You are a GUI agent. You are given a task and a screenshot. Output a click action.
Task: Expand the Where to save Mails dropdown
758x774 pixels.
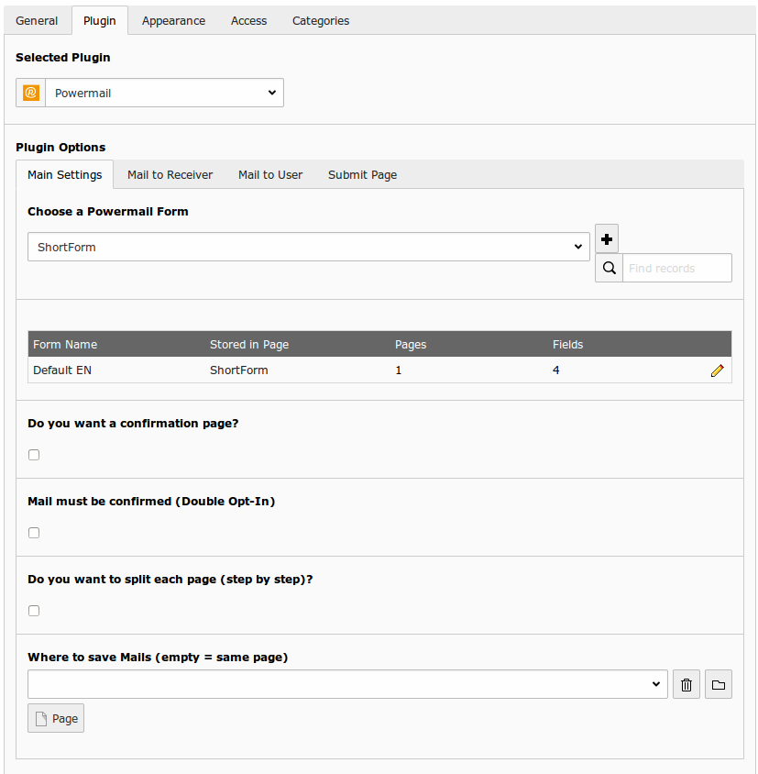[x=346, y=683]
